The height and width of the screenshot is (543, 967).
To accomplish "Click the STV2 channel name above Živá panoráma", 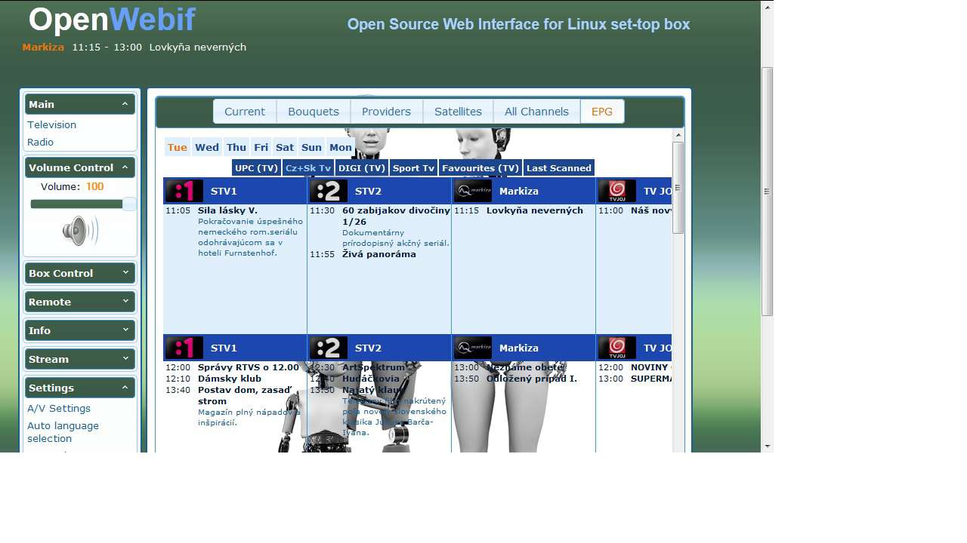I will [368, 191].
